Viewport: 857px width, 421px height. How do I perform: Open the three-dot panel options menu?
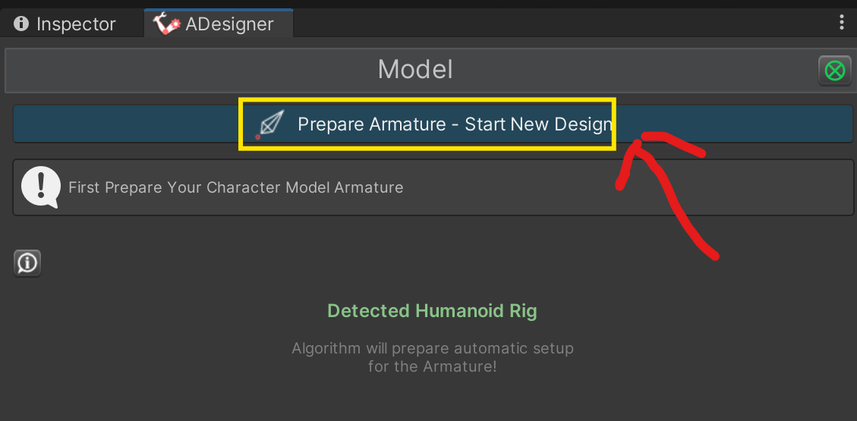pos(842,23)
